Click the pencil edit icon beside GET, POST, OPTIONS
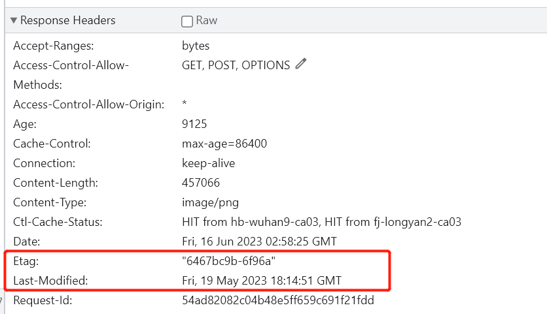 pyautogui.click(x=301, y=64)
